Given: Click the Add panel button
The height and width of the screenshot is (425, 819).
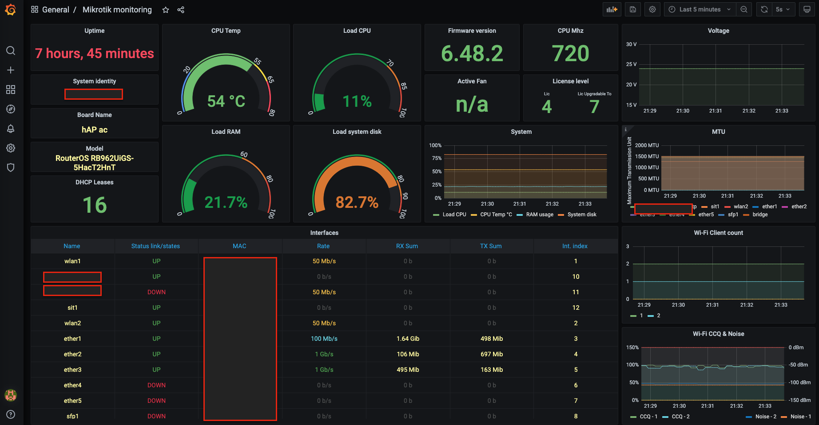Looking at the screenshot, I should [x=612, y=9].
